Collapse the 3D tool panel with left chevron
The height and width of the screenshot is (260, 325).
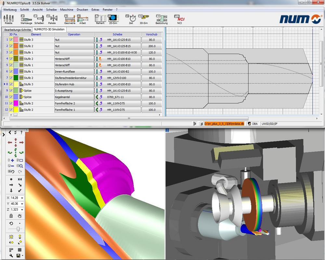pos(10,132)
